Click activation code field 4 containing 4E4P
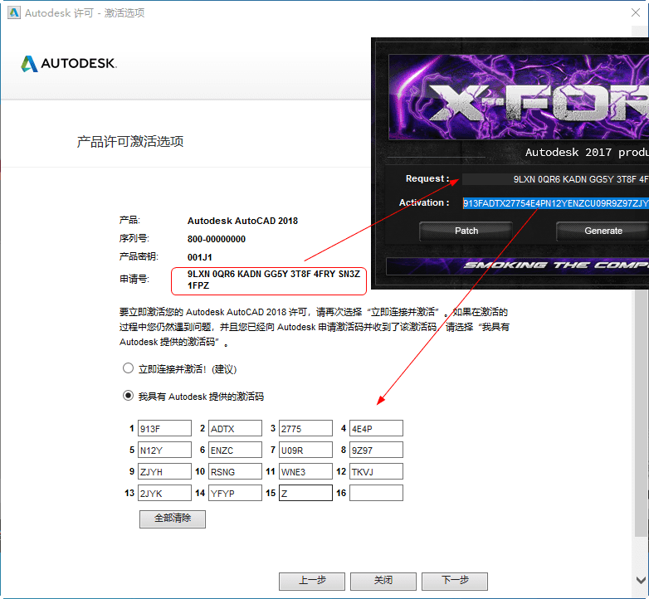 click(376, 429)
